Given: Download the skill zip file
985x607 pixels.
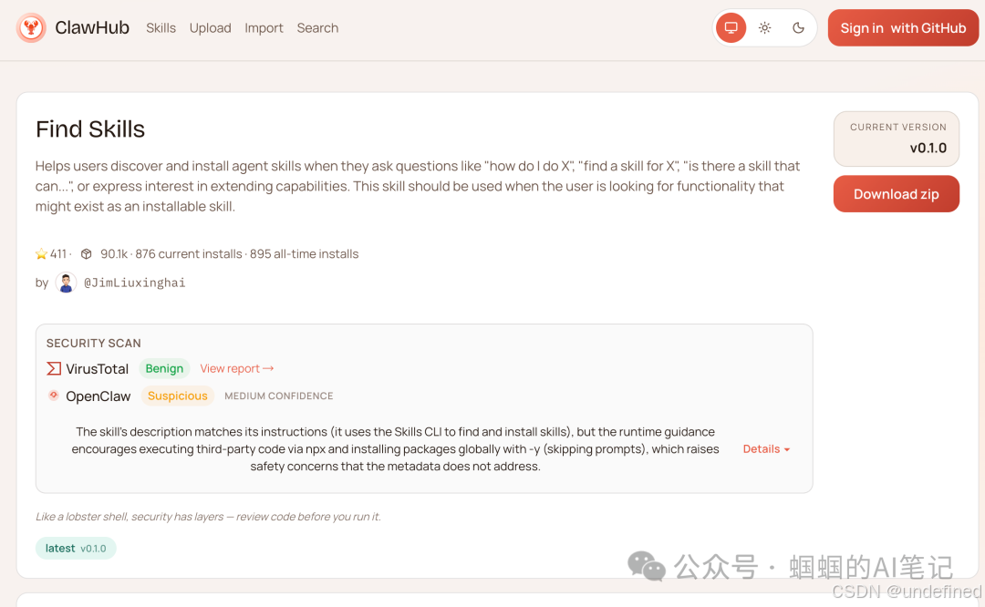Looking at the screenshot, I should pos(897,194).
